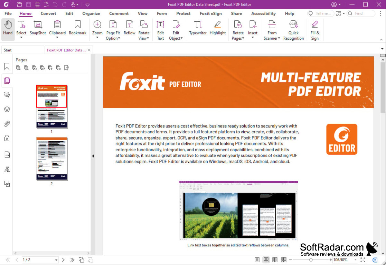Open the page number 1 / 2 box
386x265 pixels.
point(40,260)
